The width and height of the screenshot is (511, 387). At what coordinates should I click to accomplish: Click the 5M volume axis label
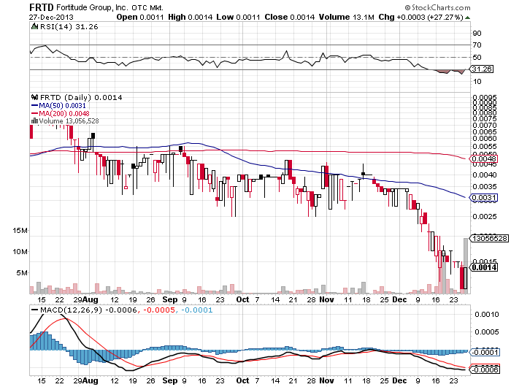[22, 272]
